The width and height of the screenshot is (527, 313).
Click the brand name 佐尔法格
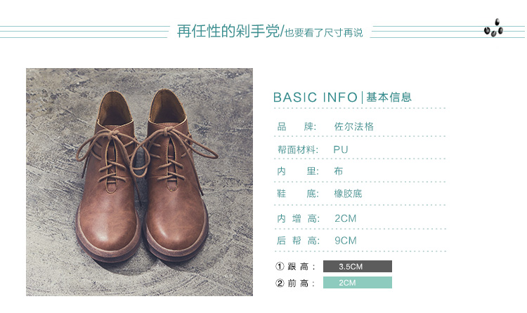[354, 126]
